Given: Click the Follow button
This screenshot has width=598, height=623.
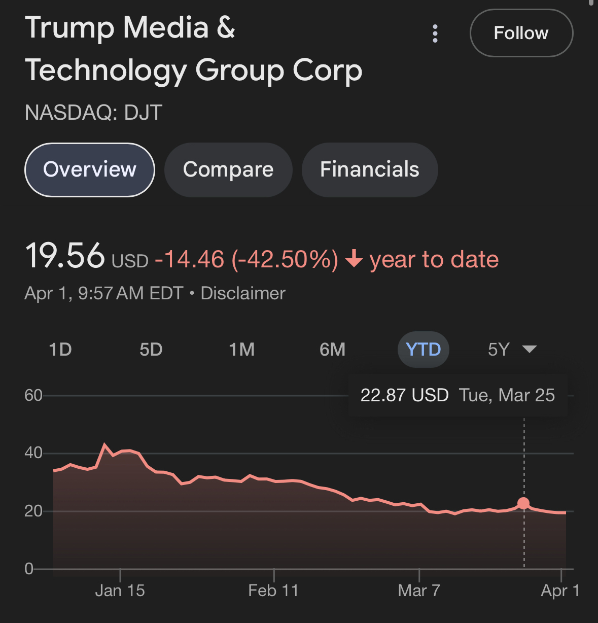Looking at the screenshot, I should pyautogui.click(x=521, y=33).
